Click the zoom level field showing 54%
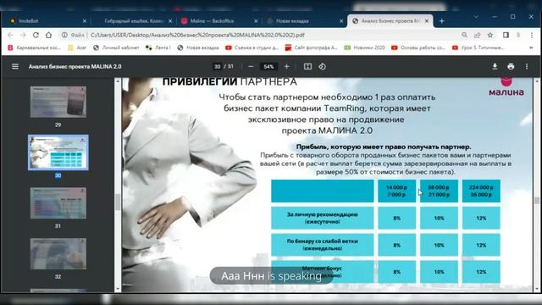 [268, 66]
